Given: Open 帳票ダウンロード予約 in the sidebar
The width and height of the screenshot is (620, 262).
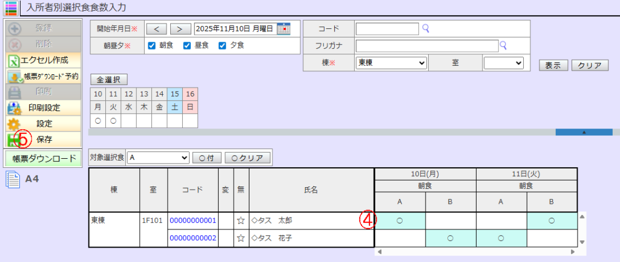Looking at the screenshot, I should click(x=42, y=76).
